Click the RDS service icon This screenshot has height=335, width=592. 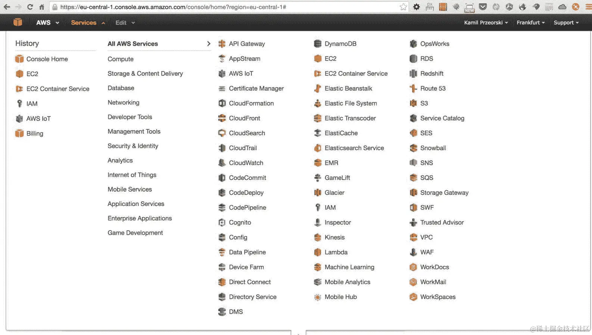413,59
